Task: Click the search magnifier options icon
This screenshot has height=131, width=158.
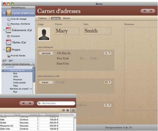Action: (x=39, y=103)
